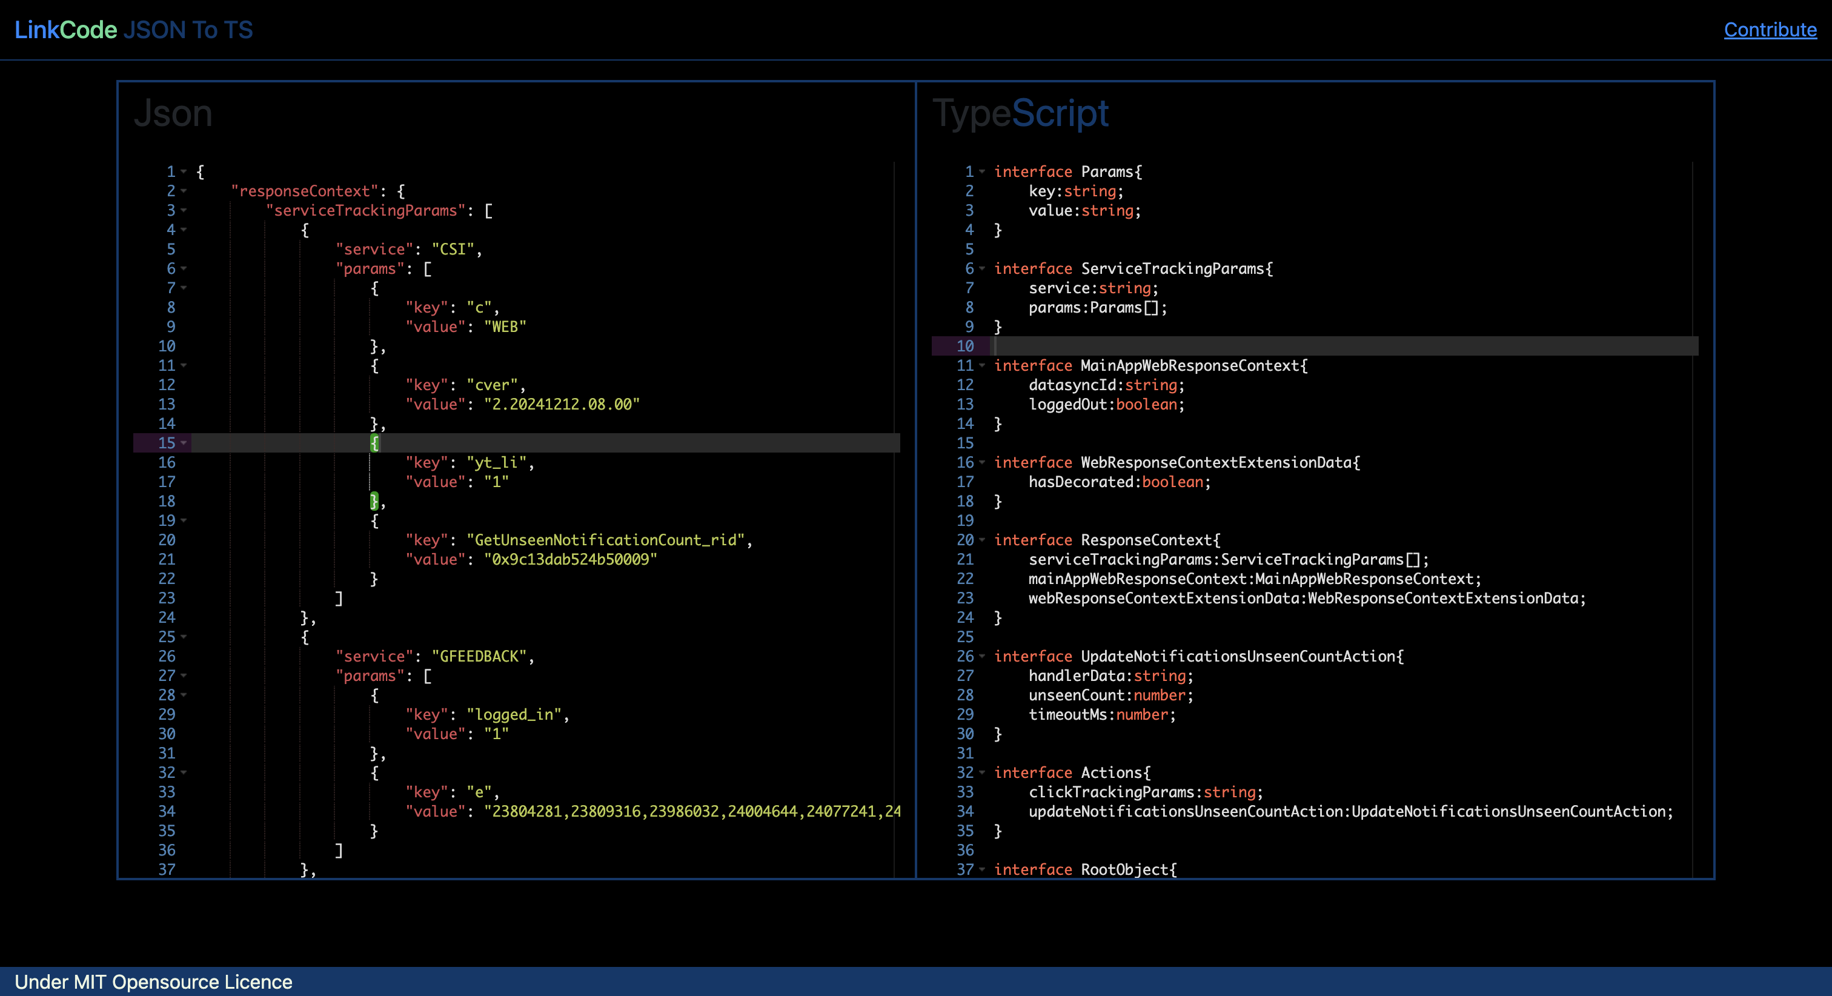
Task: Click the LinkCode JSON To TS title
Action: pyautogui.click(x=134, y=30)
